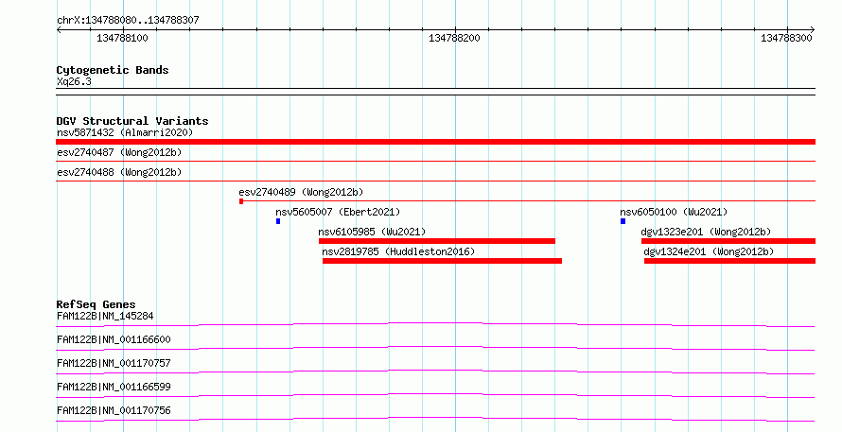Click the Xq26.3 band label
The image size is (842, 432).
tap(74, 81)
